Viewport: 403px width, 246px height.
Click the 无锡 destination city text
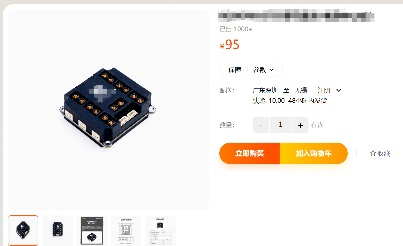[301, 90]
